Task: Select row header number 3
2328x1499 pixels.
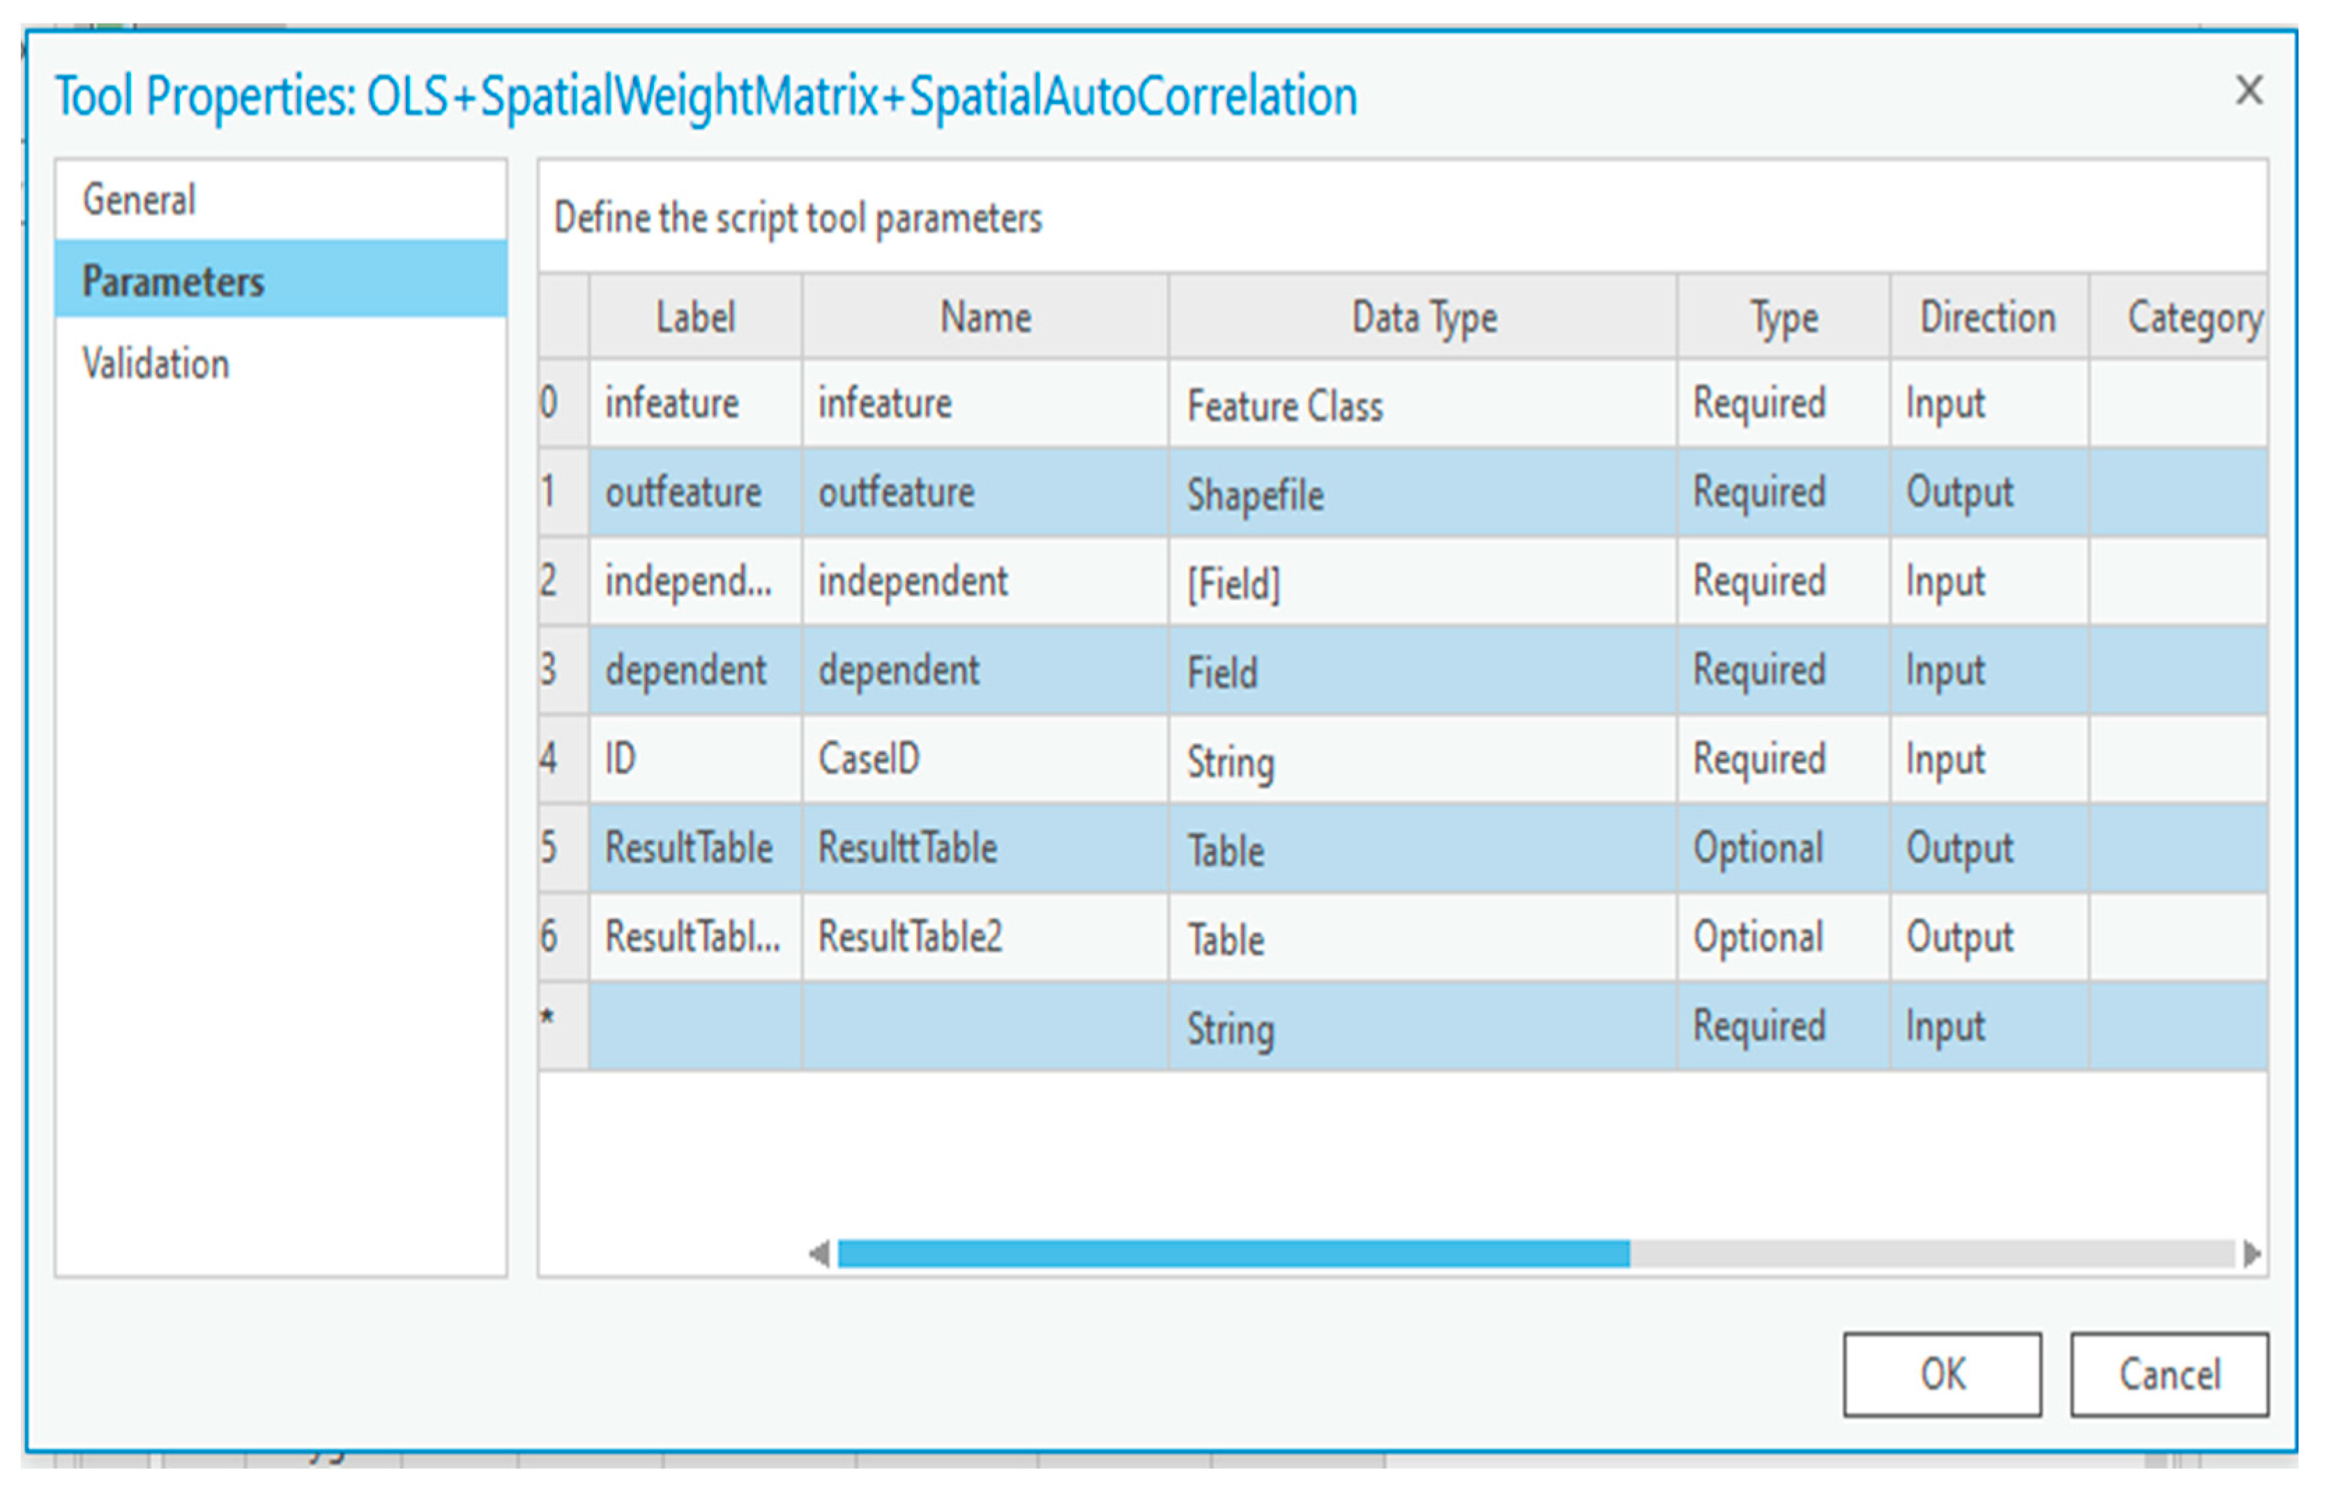Action: pyautogui.click(x=561, y=670)
